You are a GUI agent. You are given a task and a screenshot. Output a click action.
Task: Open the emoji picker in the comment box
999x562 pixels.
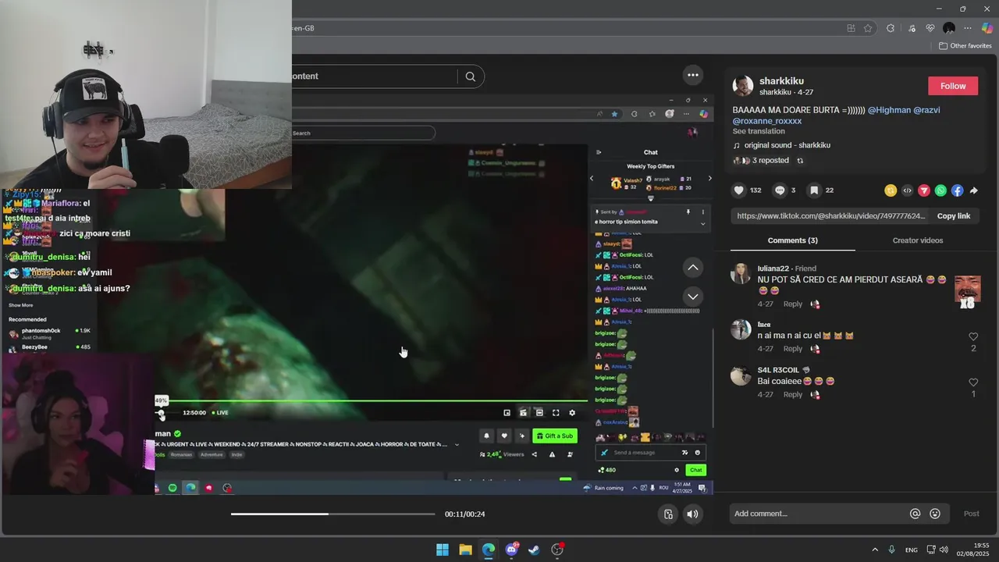coord(935,514)
